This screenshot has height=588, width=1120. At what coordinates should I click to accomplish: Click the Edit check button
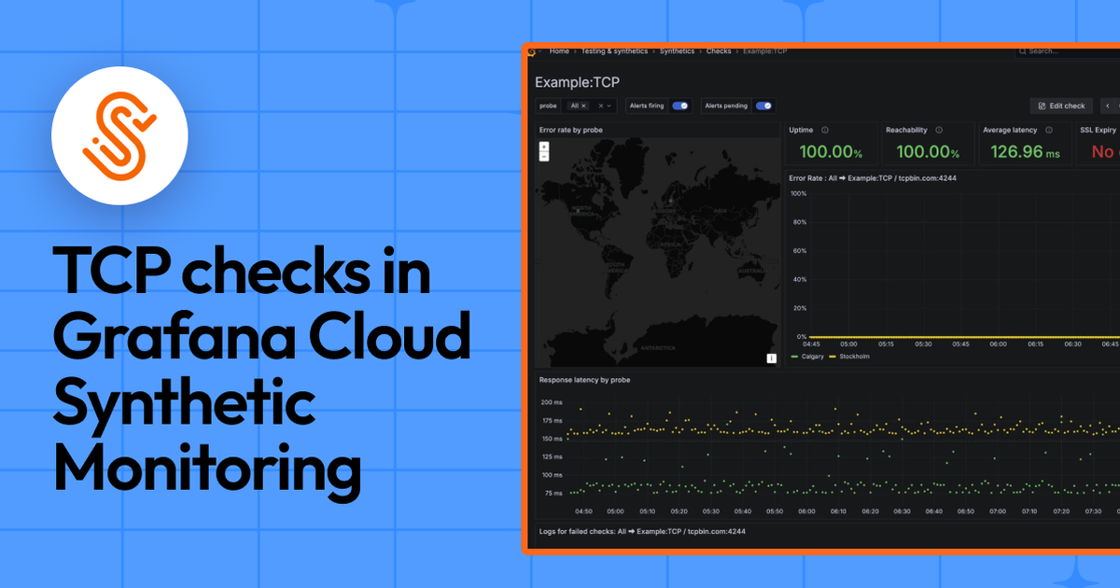pyautogui.click(x=1061, y=105)
